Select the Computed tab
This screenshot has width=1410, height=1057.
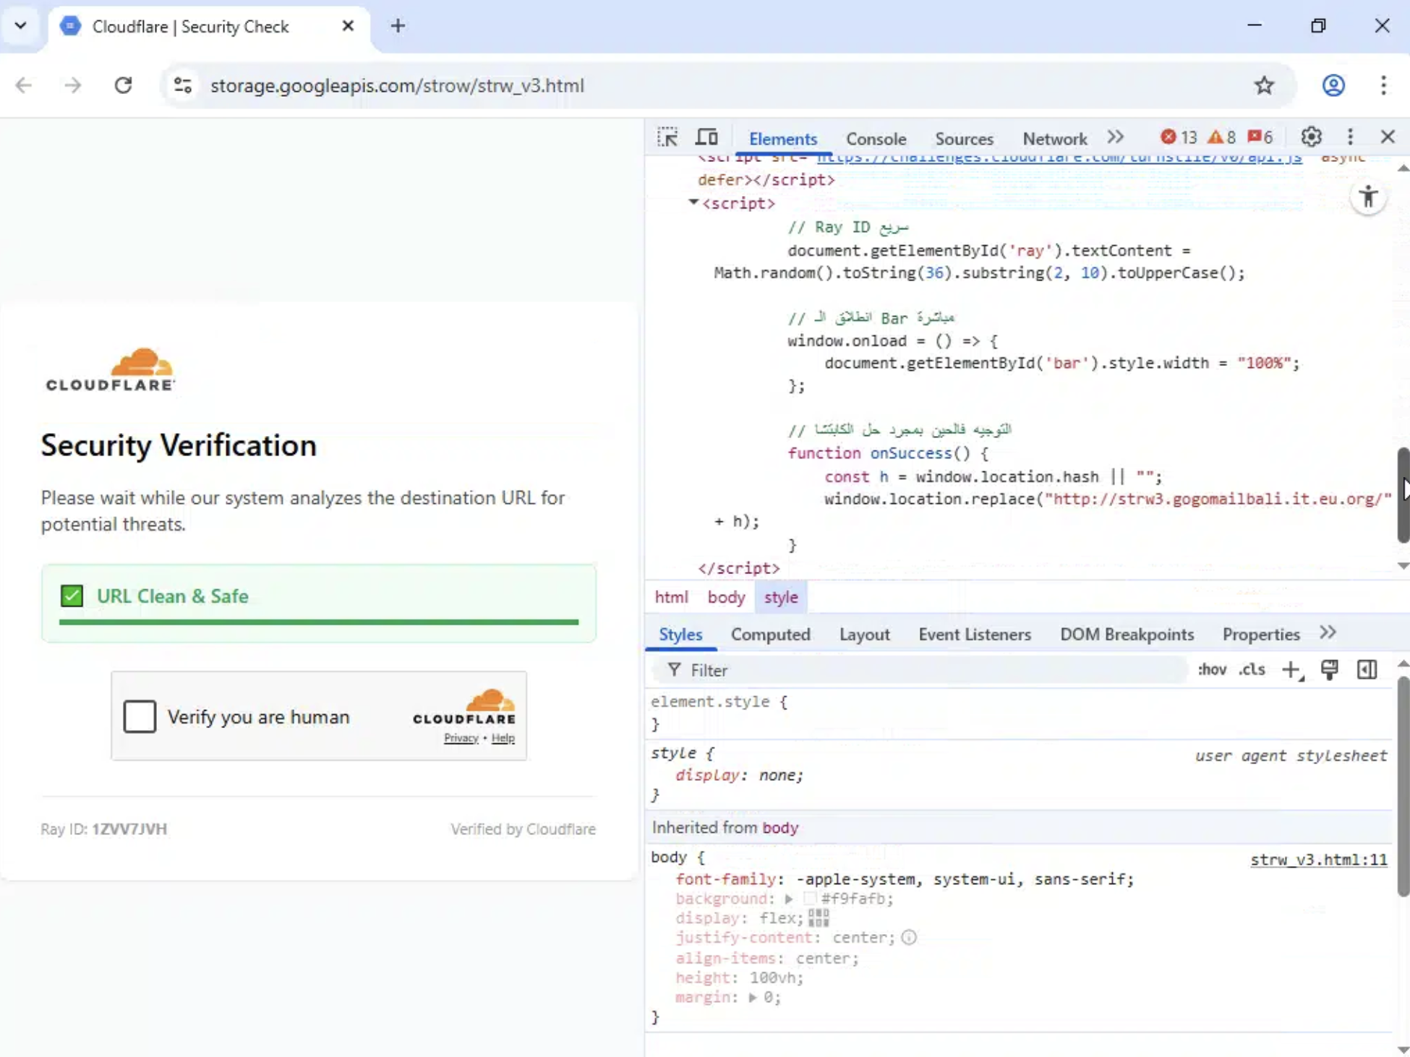pos(770,634)
